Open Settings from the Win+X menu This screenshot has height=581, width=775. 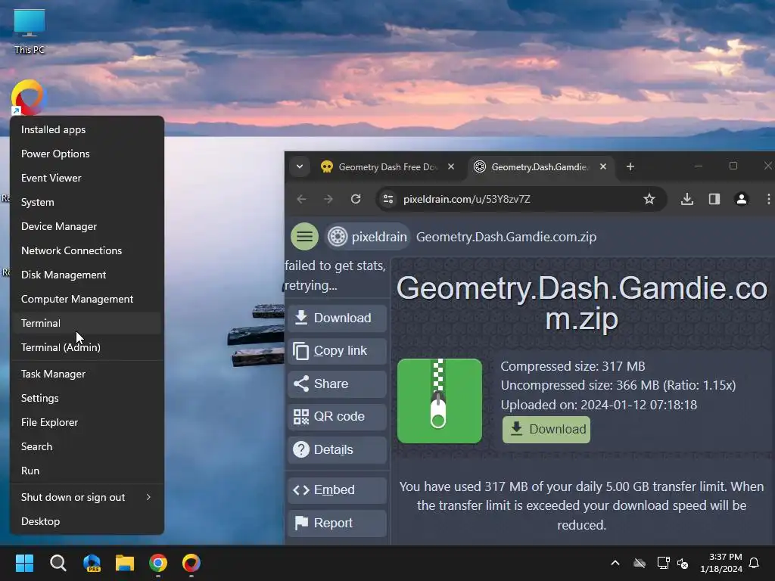point(87,398)
